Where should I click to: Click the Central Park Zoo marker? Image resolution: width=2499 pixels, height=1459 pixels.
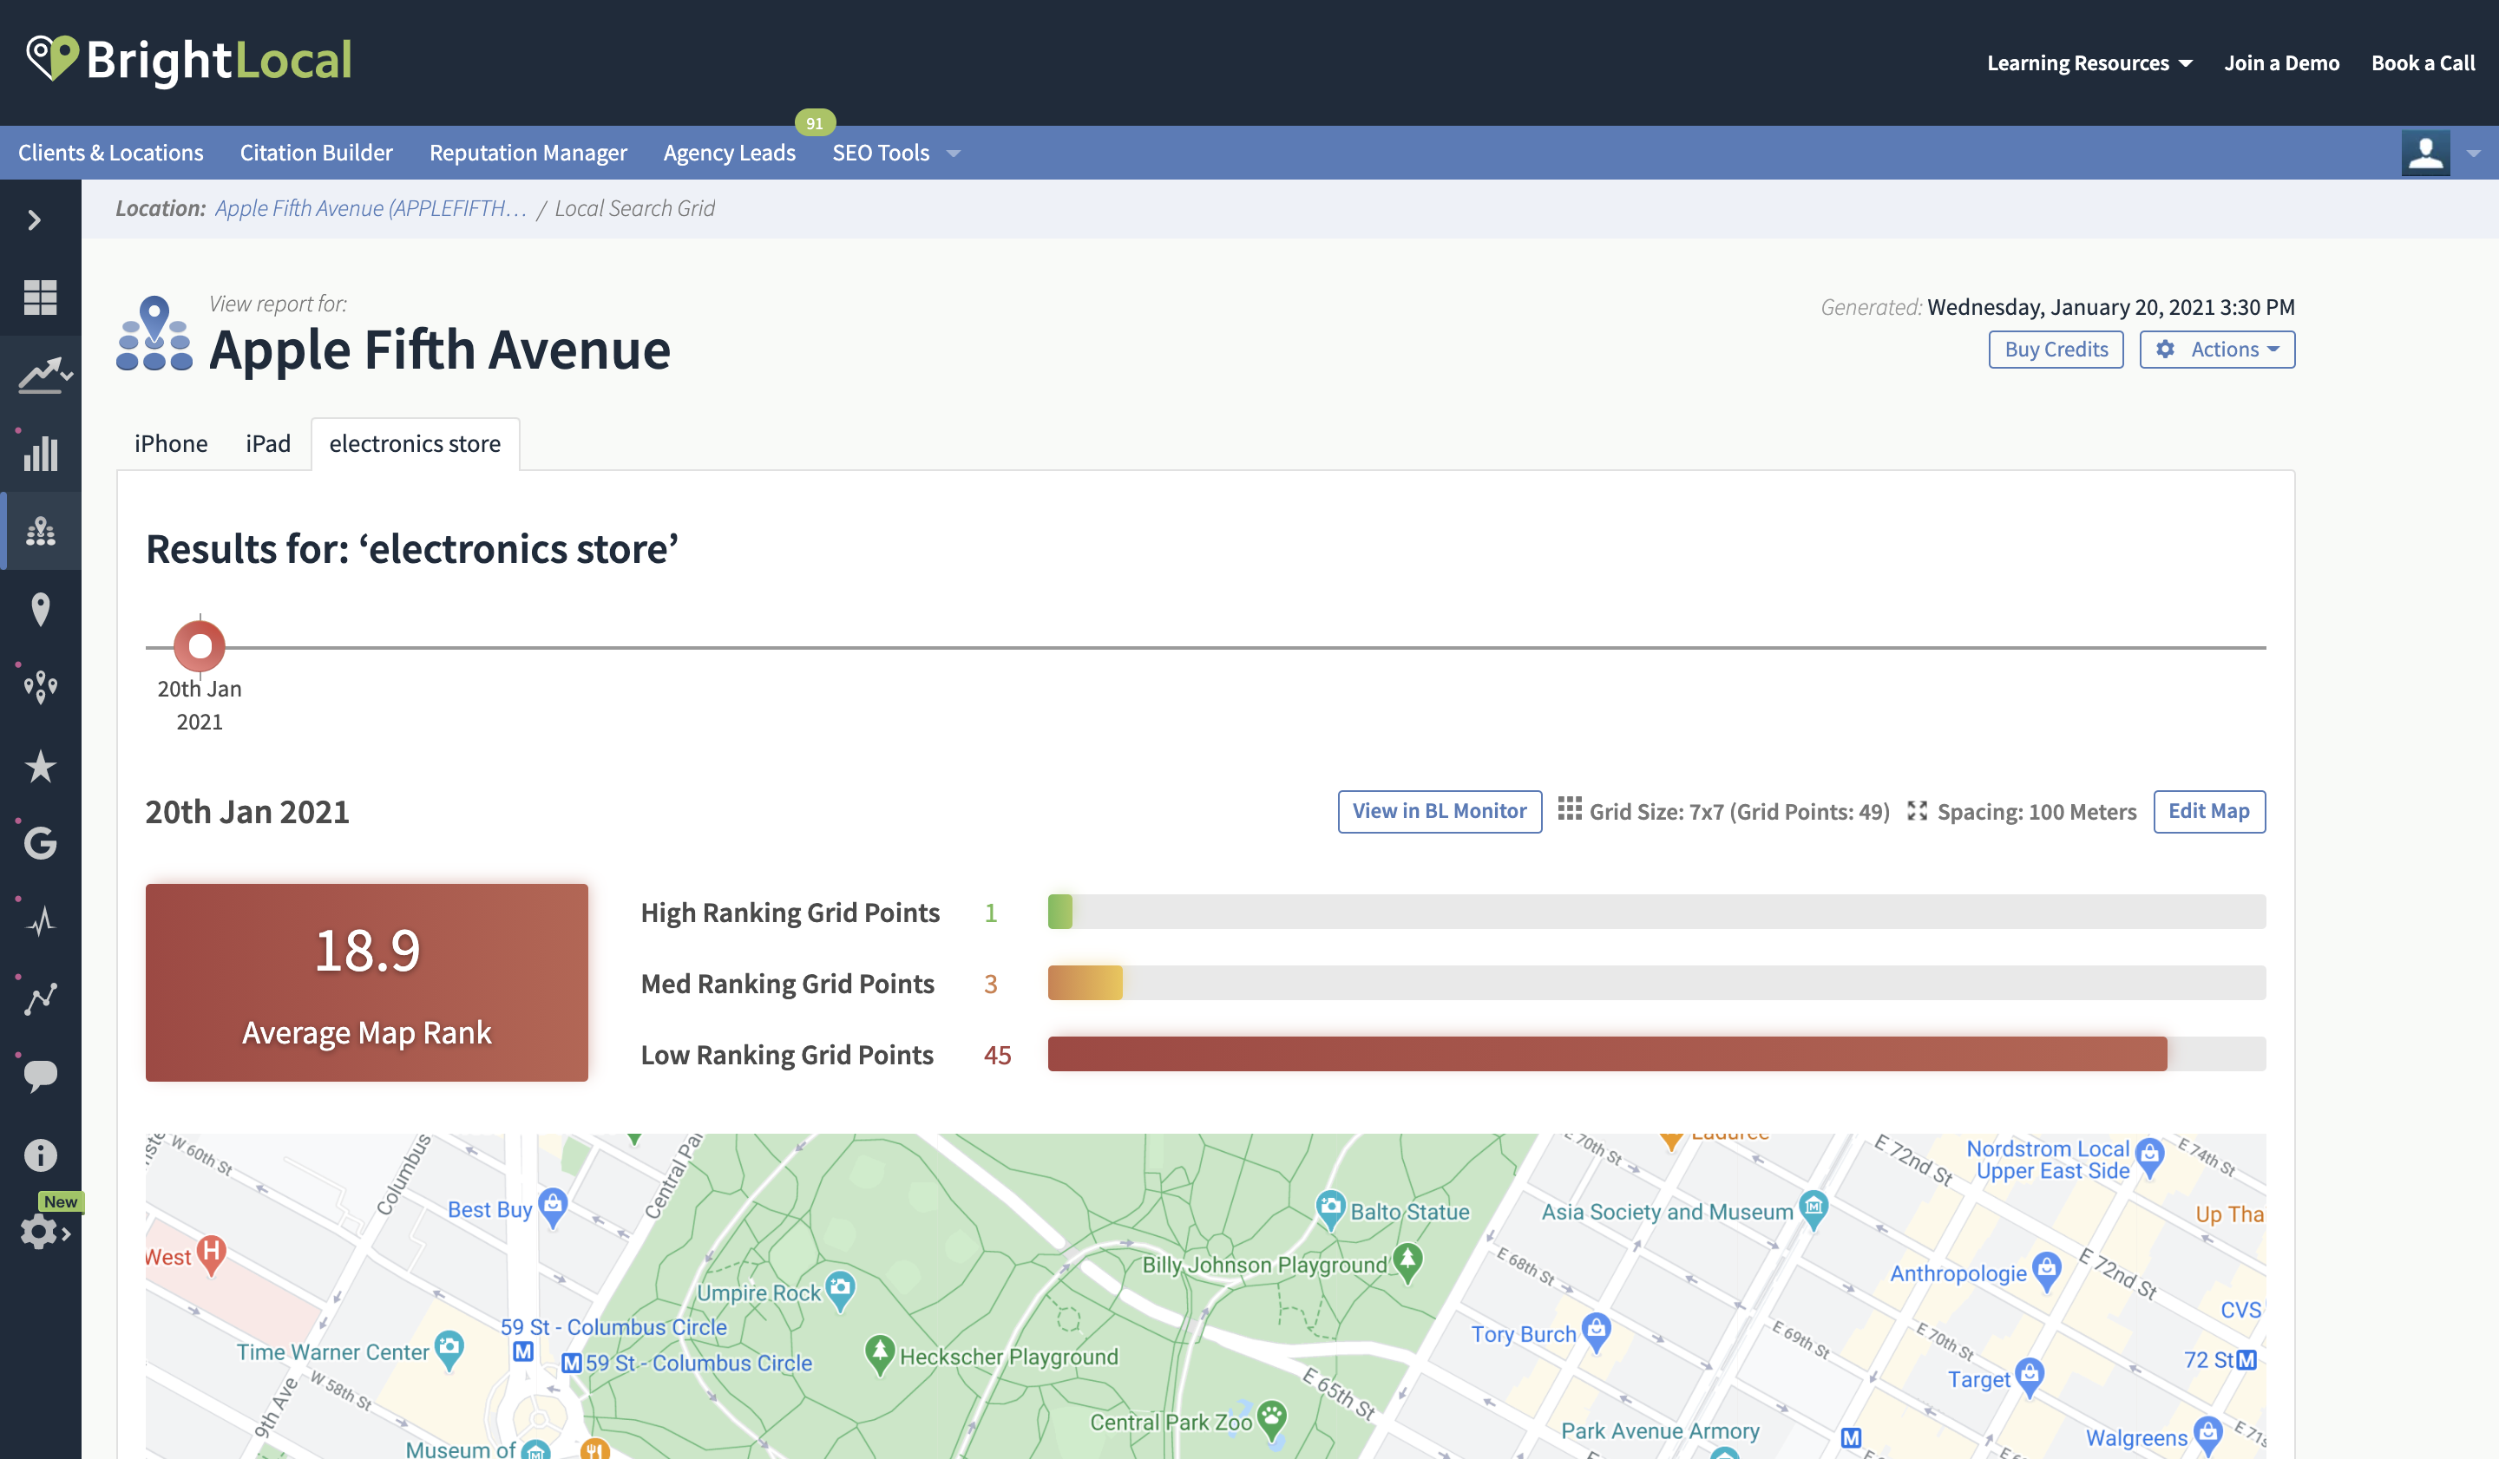pyautogui.click(x=1272, y=1419)
